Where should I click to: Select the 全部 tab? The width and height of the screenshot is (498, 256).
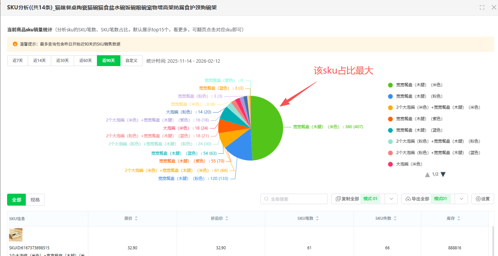click(16, 199)
